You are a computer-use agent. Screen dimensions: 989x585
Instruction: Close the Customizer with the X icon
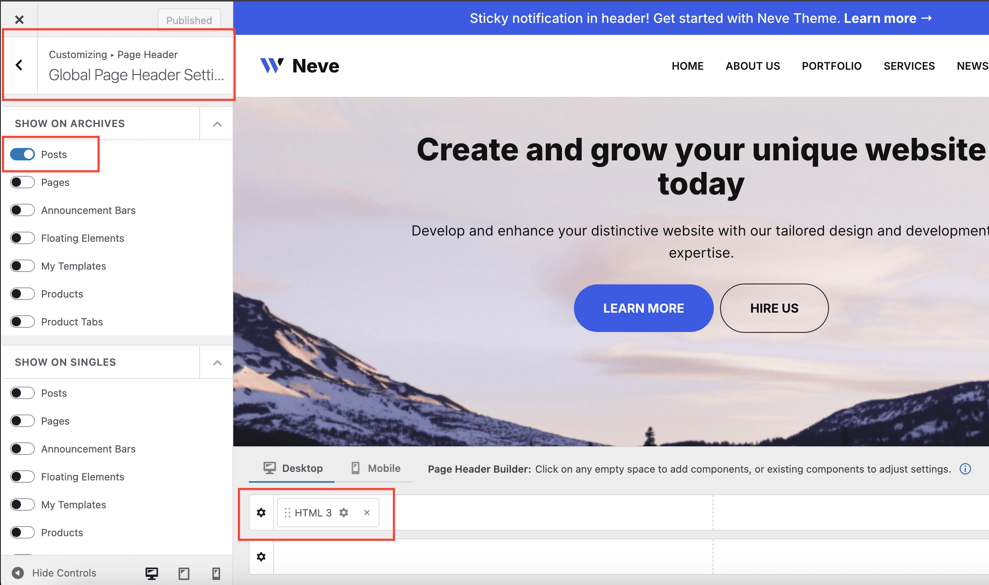click(x=19, y=19)
